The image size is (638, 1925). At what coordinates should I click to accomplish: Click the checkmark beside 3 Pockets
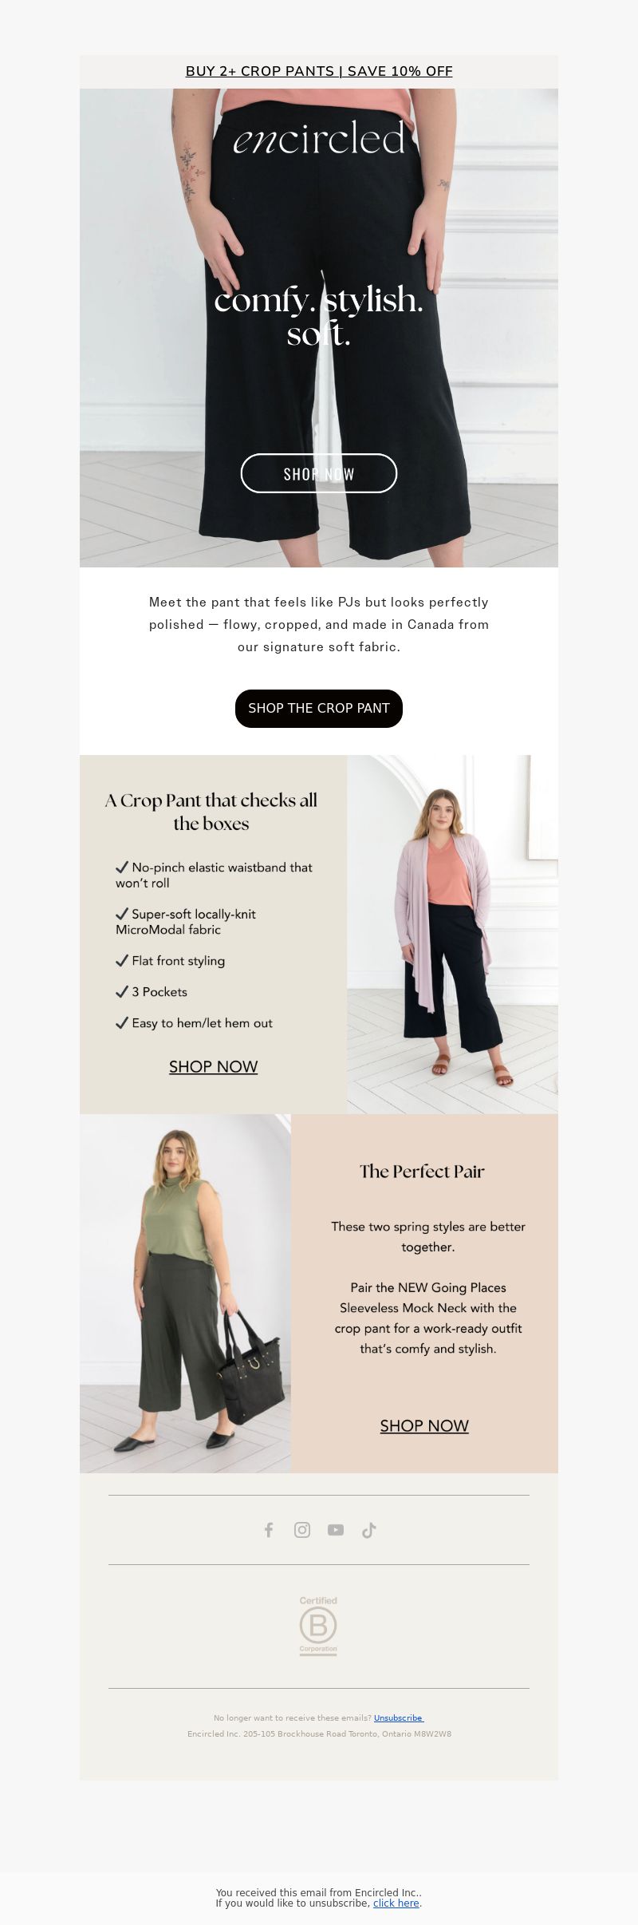tap(122, 991)
